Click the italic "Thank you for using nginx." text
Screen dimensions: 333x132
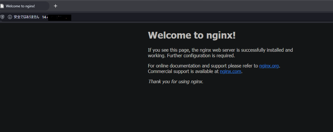[176, 81]
